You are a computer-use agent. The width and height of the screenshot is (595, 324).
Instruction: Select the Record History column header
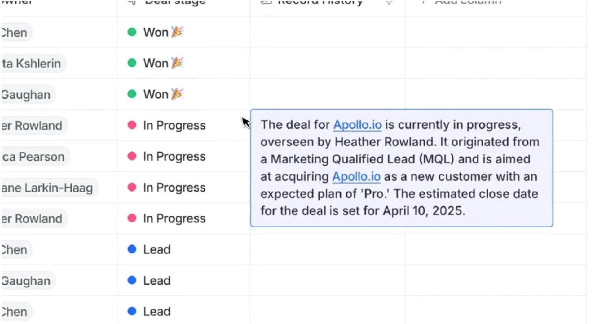tap(320, 2)
